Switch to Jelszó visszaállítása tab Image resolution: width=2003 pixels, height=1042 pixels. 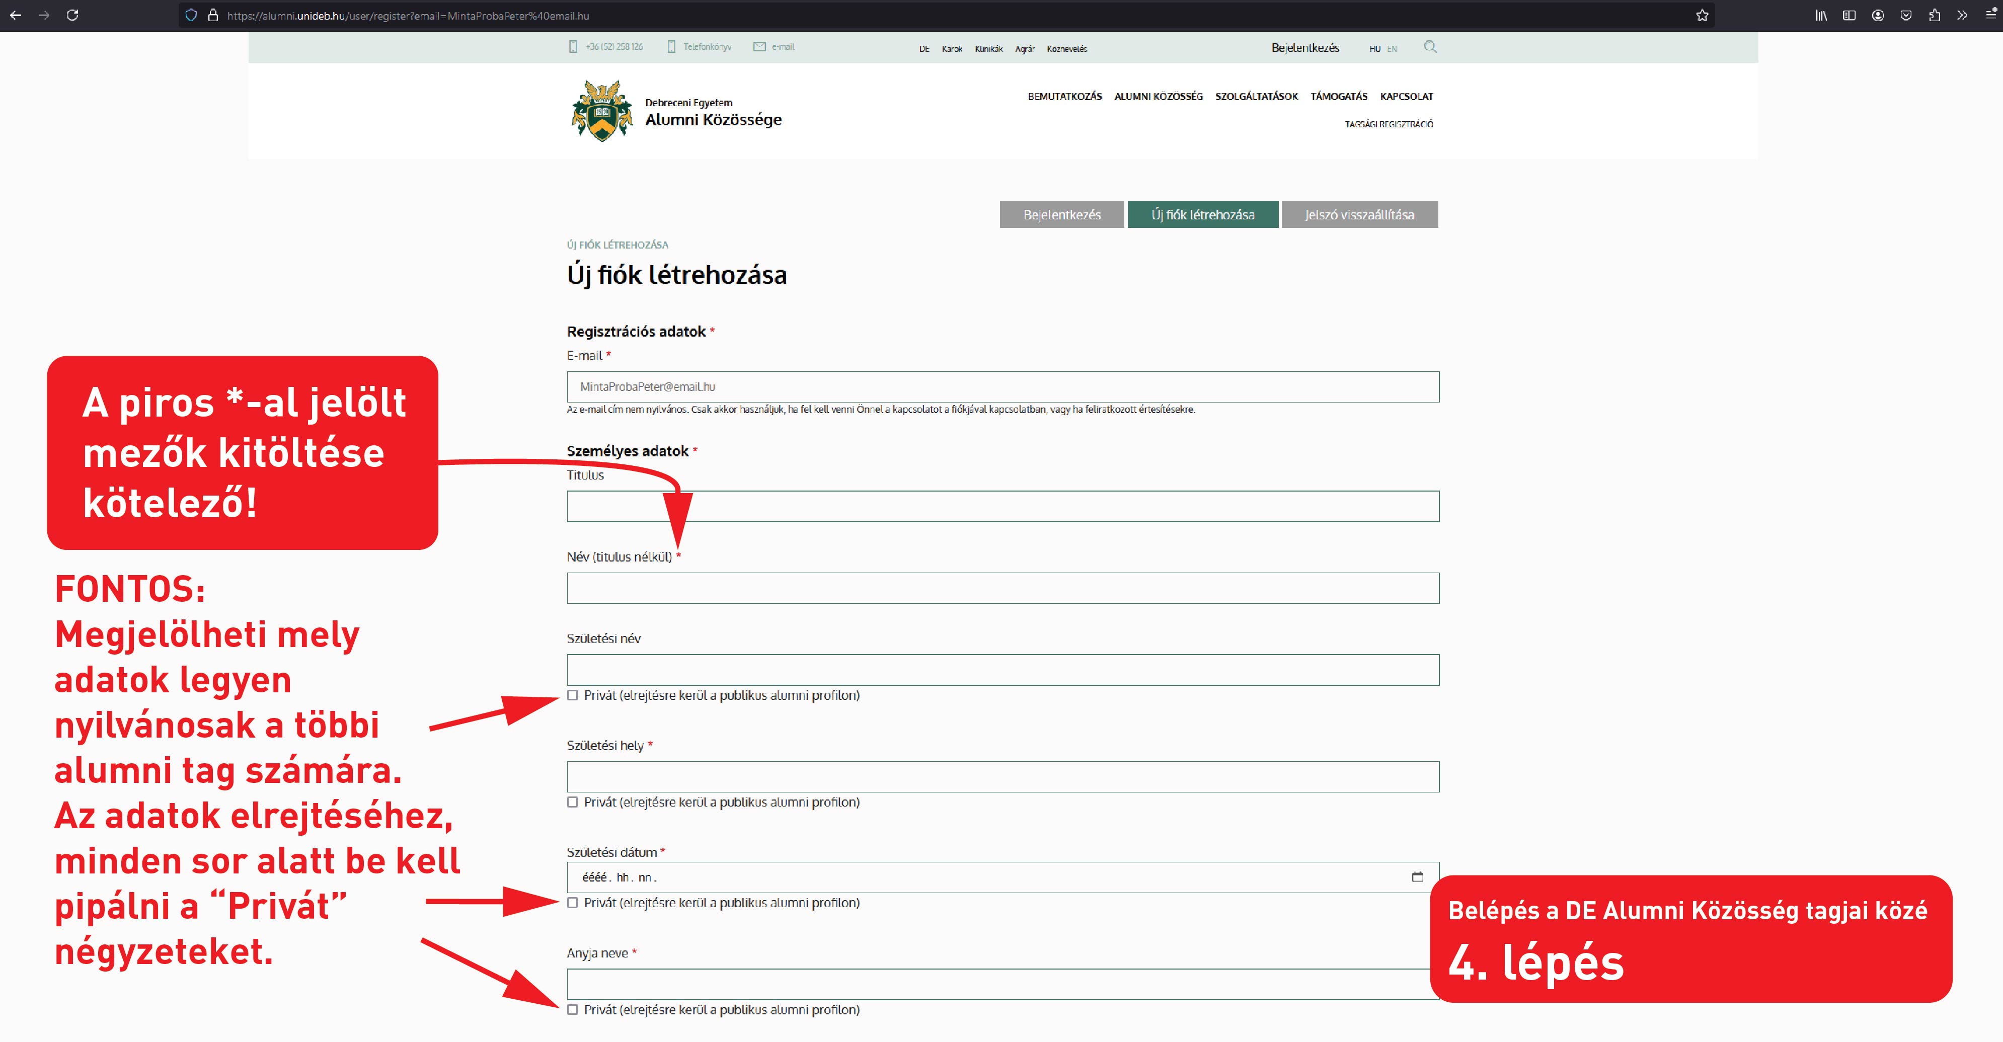(1359, 215)
